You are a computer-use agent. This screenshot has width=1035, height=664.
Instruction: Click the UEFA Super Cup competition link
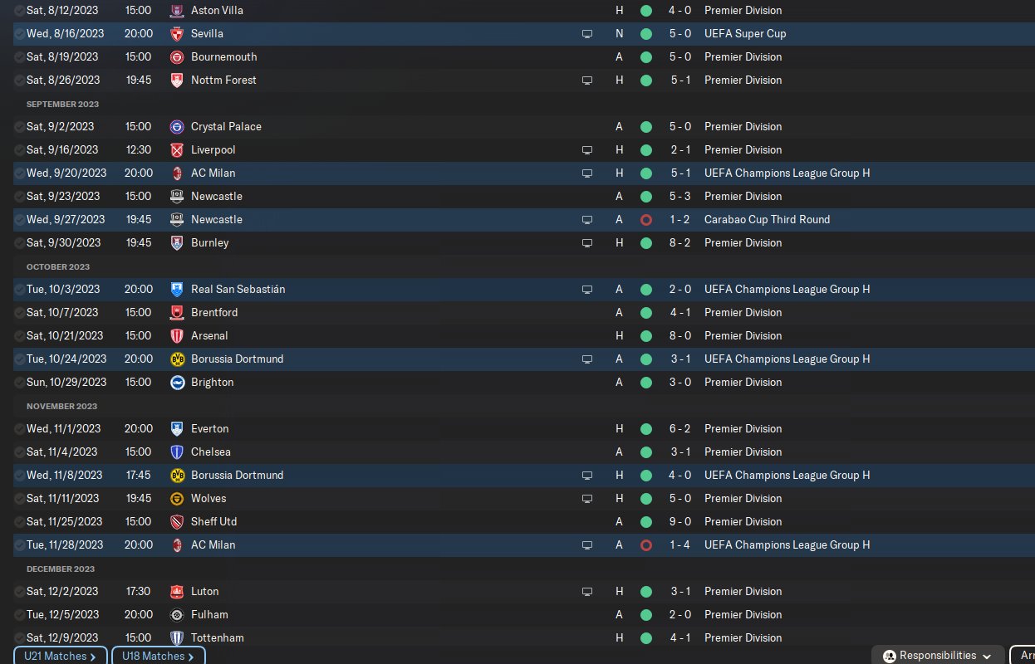[x=745, y=34]
